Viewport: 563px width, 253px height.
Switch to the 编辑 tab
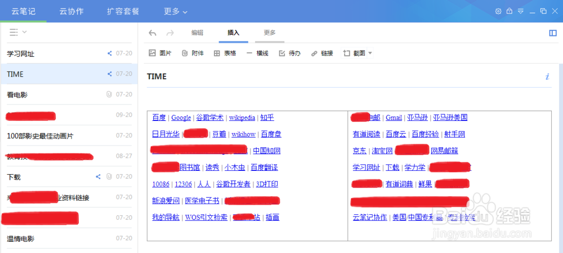[197, 33]
